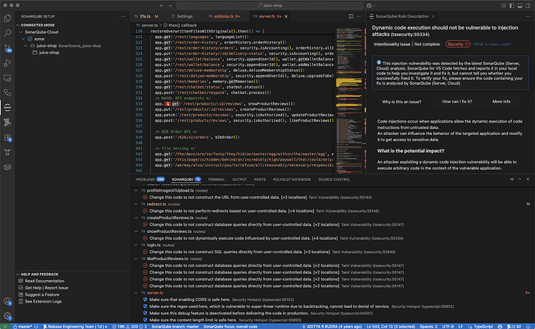Select the SonarQube activity bar icon
This screenshot has height=329, width=535.
point(7,108)
